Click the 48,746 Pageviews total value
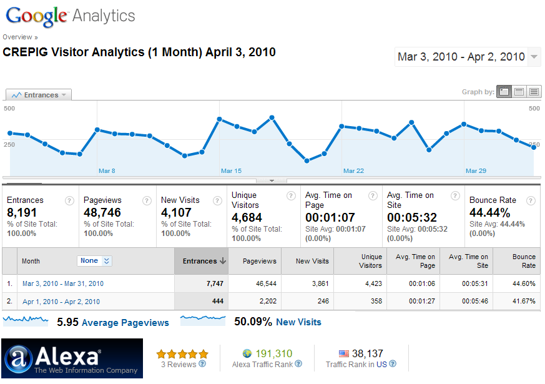This screenshot has height=384, width=545. (102, 212)
